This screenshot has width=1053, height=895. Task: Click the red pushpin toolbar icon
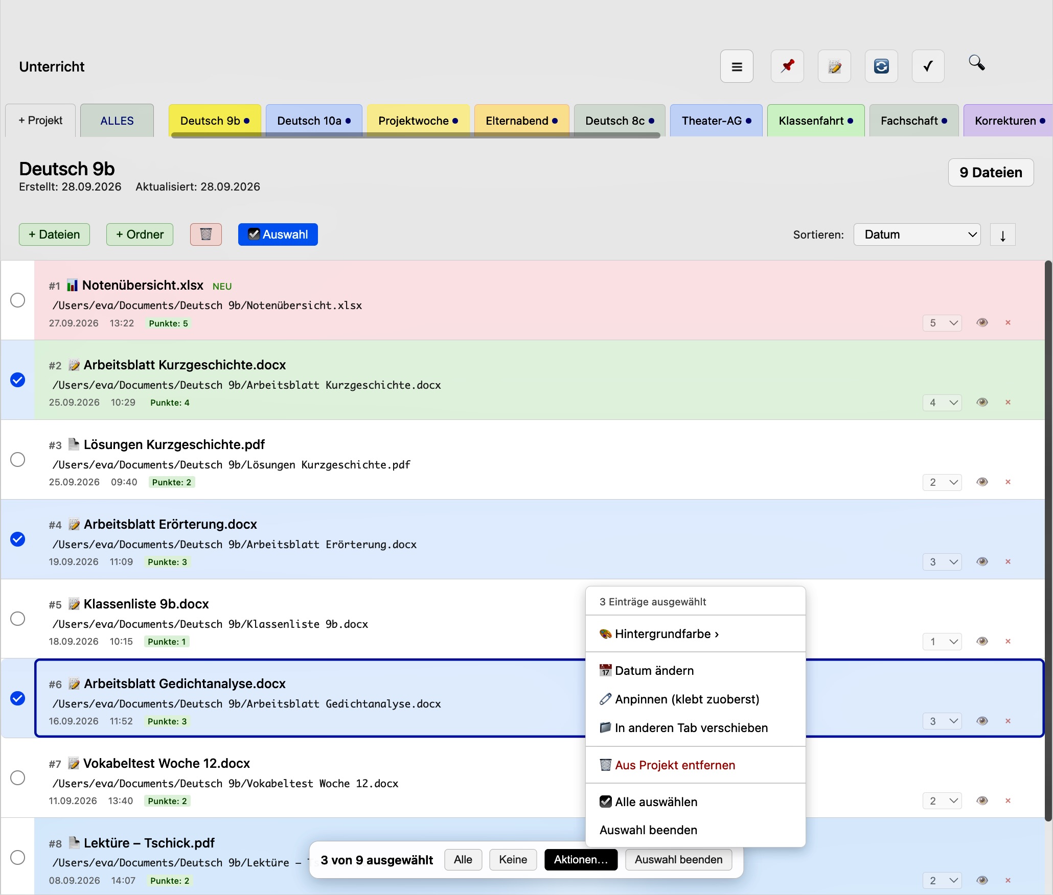click(787, 66)
